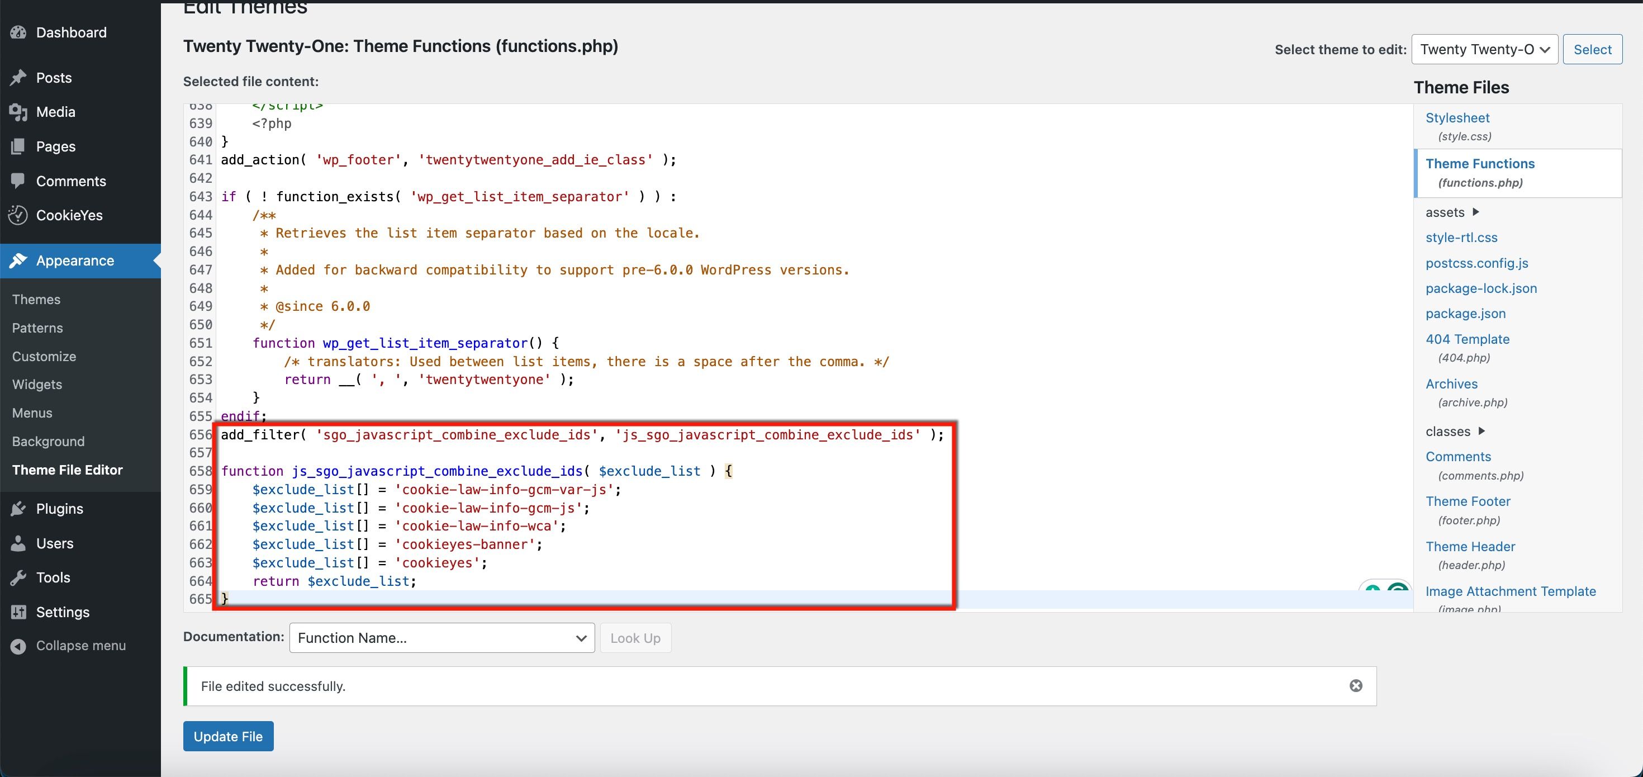Viewport: 1643px width, 777px height.
Task: Go to Dashboard in the sidebar
Action: (x=72, y=32)
